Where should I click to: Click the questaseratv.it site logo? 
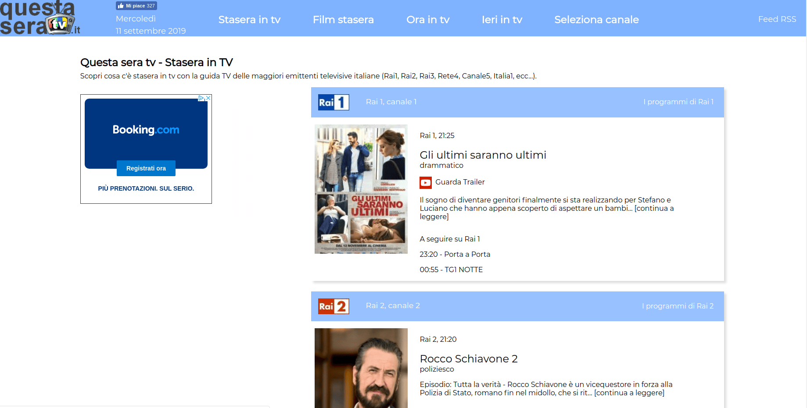coord(40,18)
